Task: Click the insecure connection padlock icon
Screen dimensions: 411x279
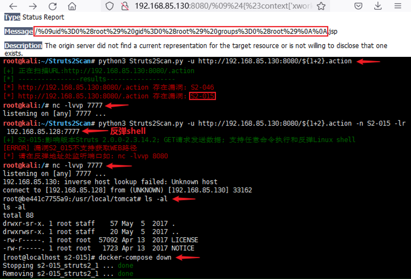Action: coord(125,6)
